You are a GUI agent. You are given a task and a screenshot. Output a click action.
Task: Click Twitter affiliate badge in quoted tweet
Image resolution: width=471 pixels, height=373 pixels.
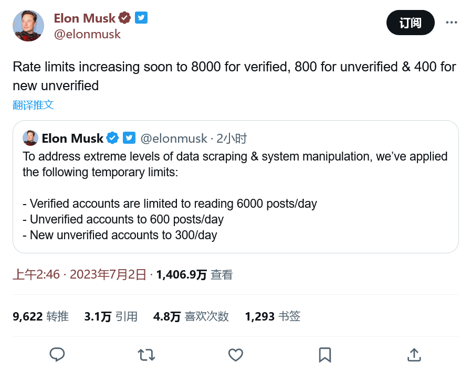coord(129,138)
